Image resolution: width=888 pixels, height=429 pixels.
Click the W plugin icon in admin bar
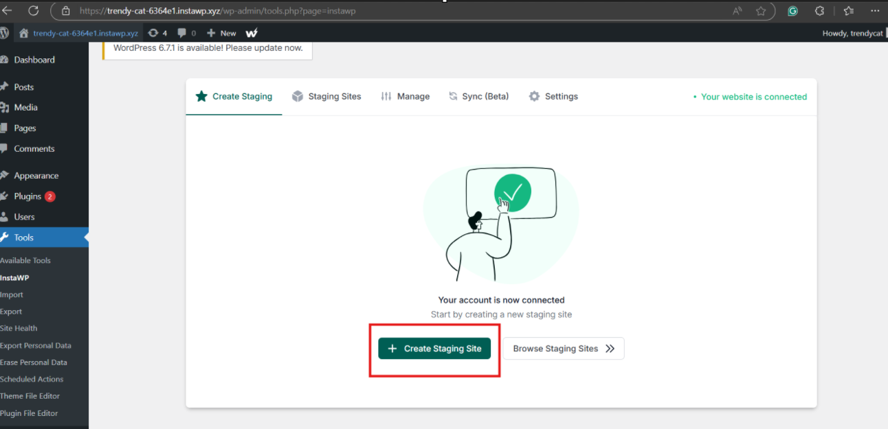(252, 33)
